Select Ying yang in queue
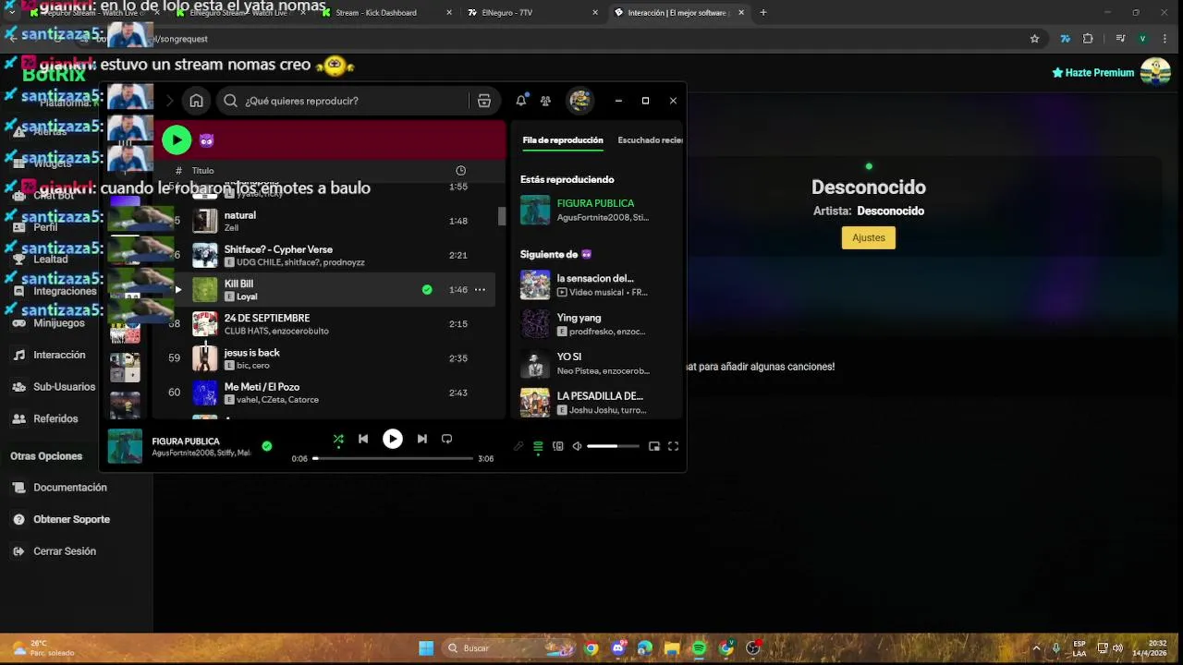 click(595, 324)
